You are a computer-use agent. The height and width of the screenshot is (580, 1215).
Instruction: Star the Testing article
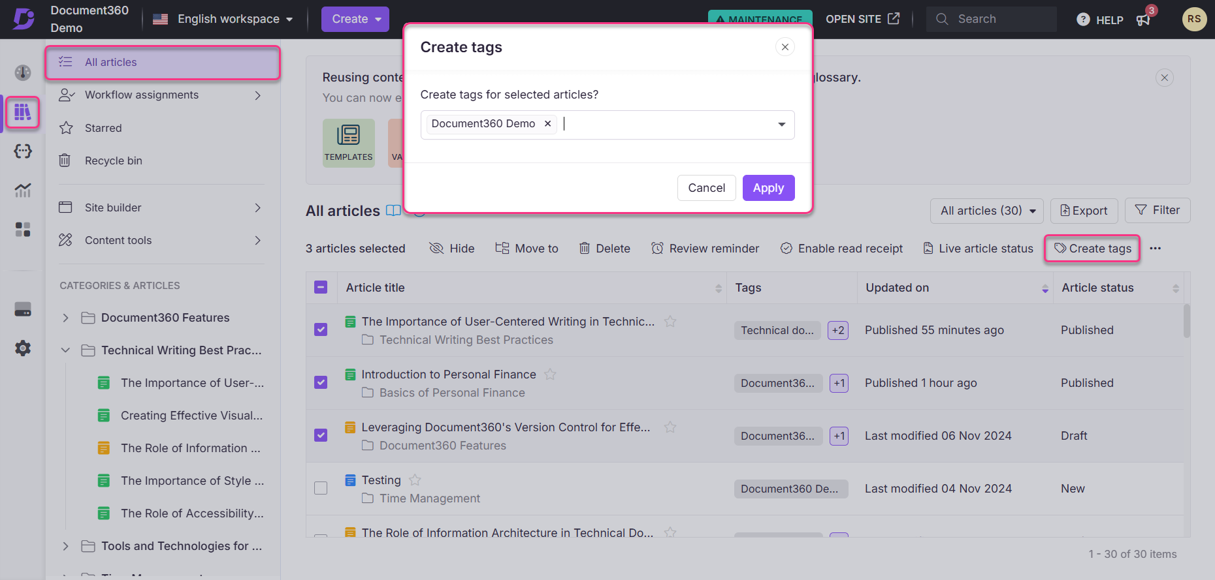coord(415,480)
